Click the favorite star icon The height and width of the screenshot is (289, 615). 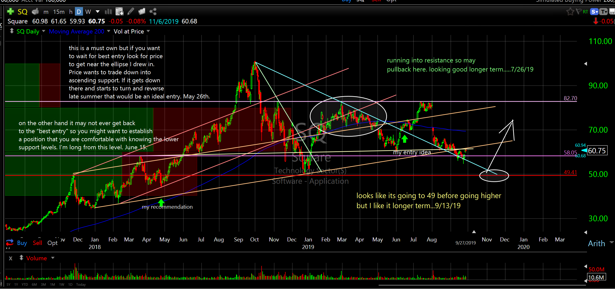pyautogui.click(x=570, y=12)
